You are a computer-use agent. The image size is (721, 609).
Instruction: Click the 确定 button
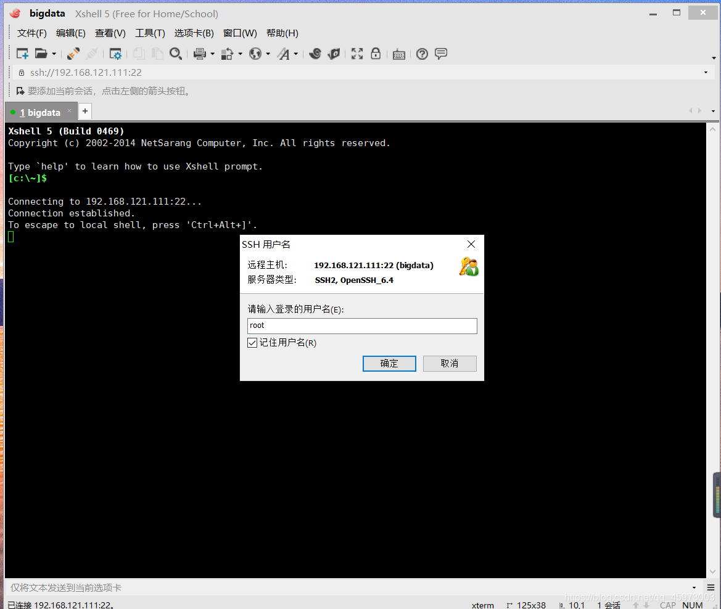pyautogui.click(x=389, y=364)
